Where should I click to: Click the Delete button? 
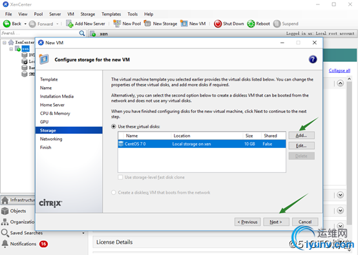tap(301, 156)
